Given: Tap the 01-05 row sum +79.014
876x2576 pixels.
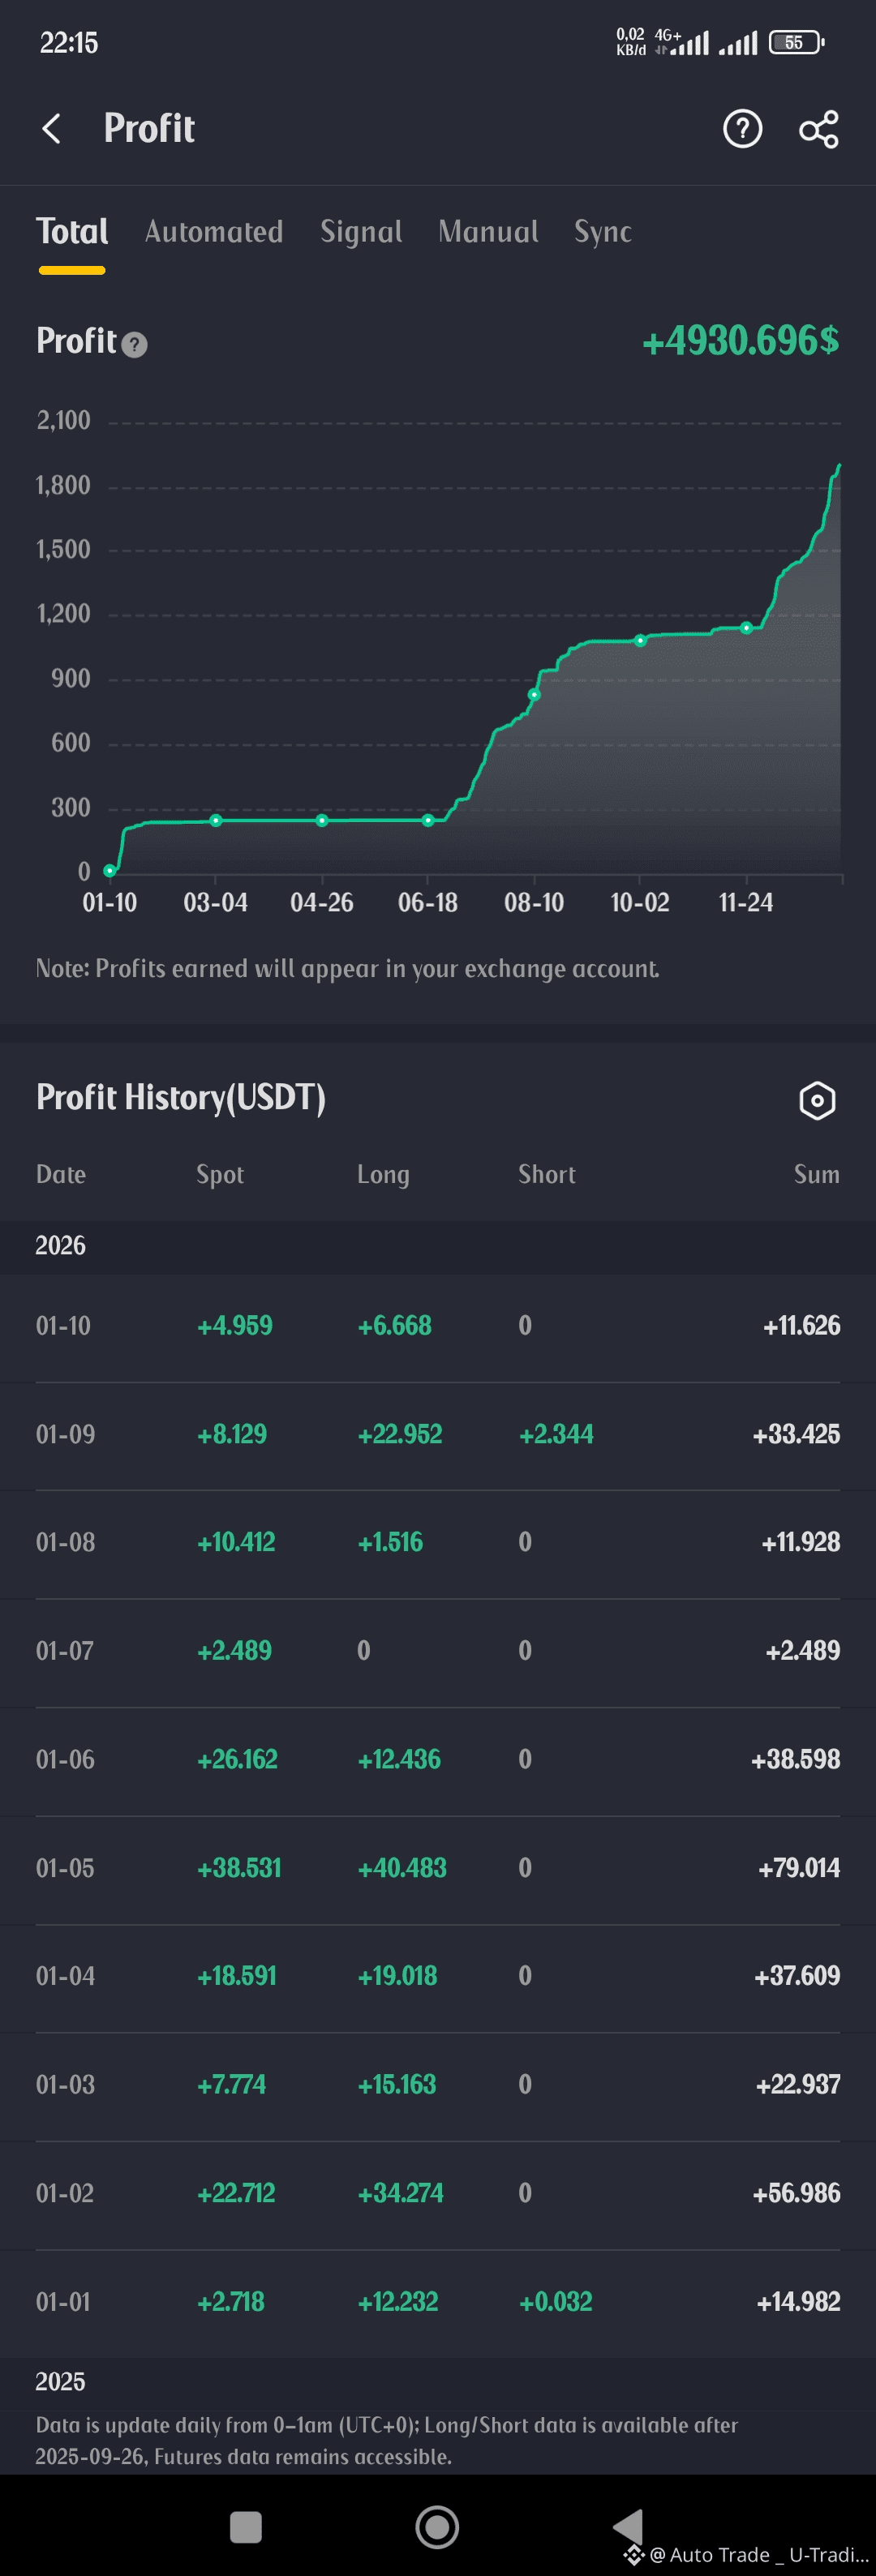Looking at the screenshot, I should click(x=798, y=1868).
